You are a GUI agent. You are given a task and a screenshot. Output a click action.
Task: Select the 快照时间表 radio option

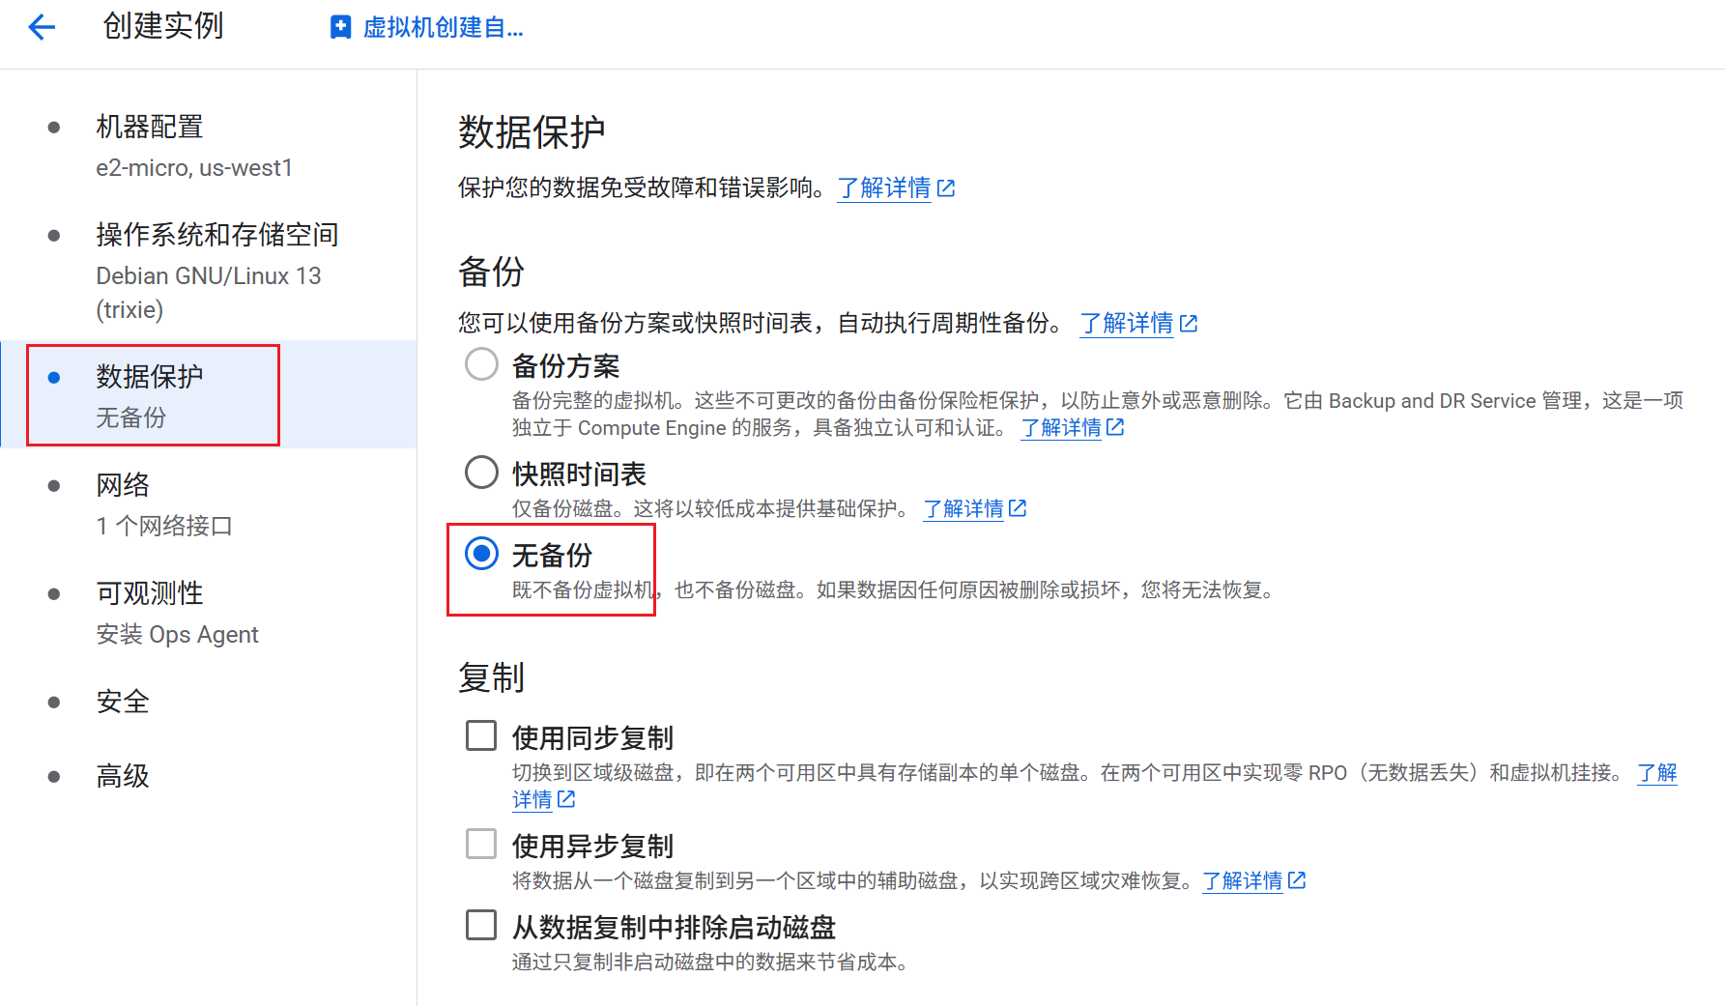(481, 473)
